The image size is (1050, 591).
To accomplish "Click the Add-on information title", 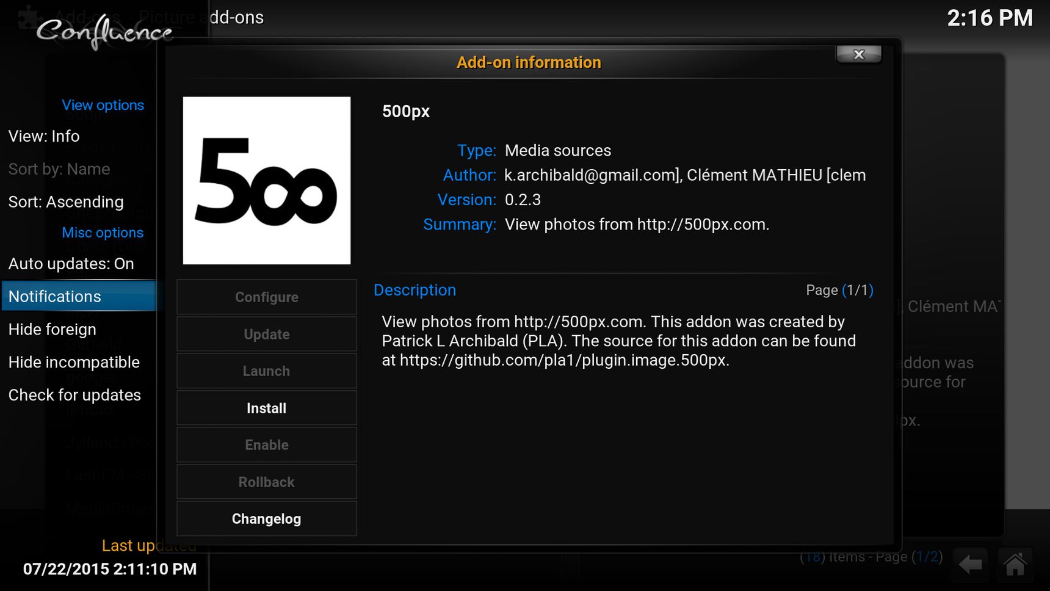I will pos(529,62).
